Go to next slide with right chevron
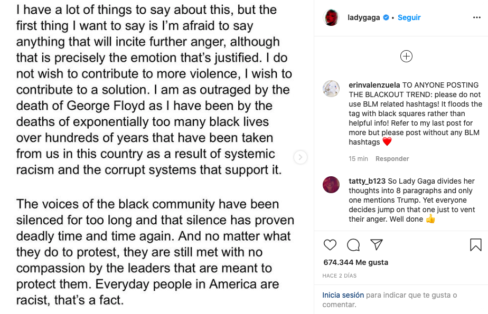This screenshot has width=488, height=314. coord(301,157)
